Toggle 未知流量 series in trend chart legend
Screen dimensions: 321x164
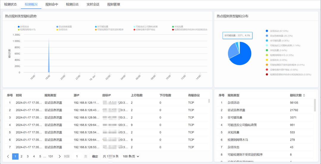tap(177, 27)
